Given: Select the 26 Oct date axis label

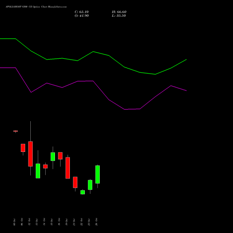Looking at the screenshot, I should click(x=96, y=222).
